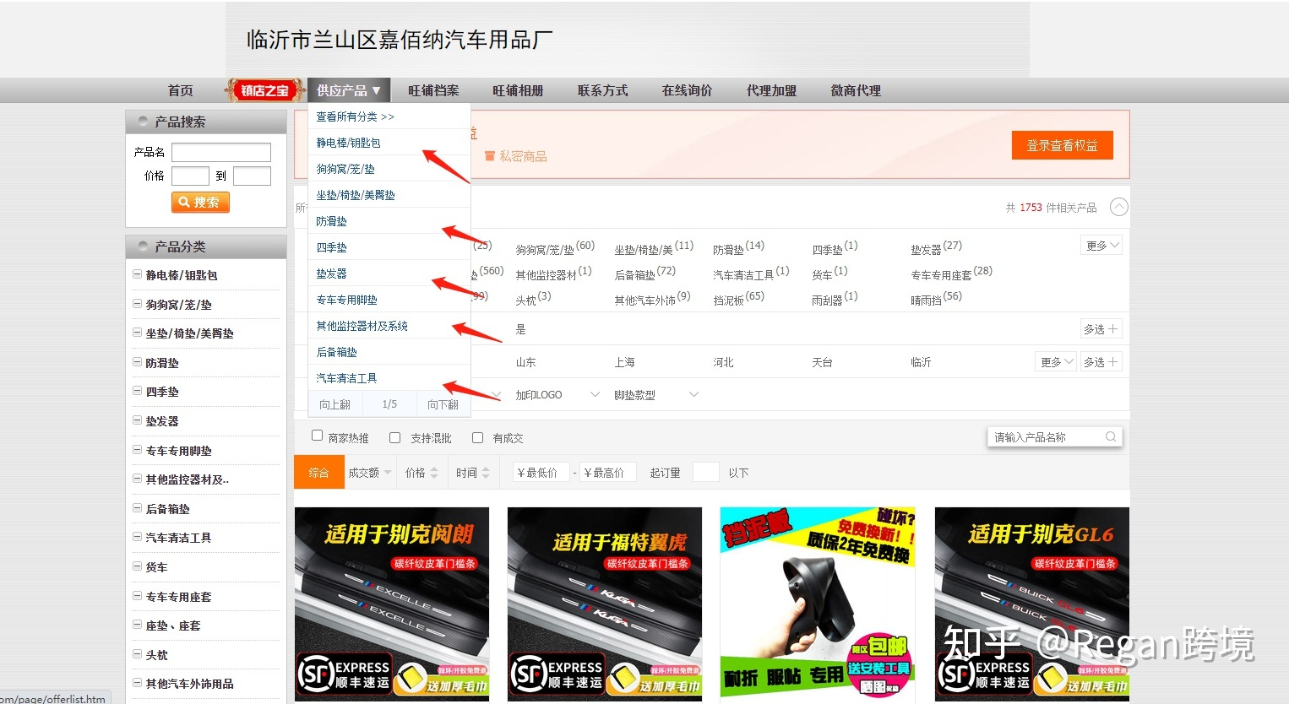Enable the 商家热推 checkbox
The height and width of the screenshot is (704, 1289).
point(317,435)
